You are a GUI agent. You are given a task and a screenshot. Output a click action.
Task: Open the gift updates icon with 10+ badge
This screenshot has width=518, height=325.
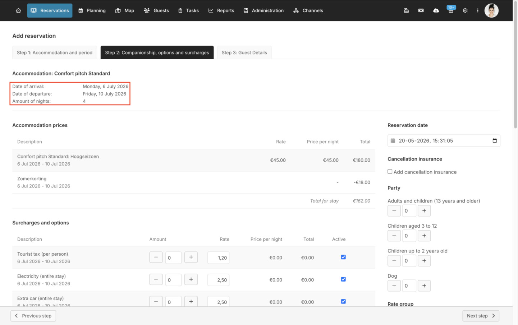tap(451, 10)
